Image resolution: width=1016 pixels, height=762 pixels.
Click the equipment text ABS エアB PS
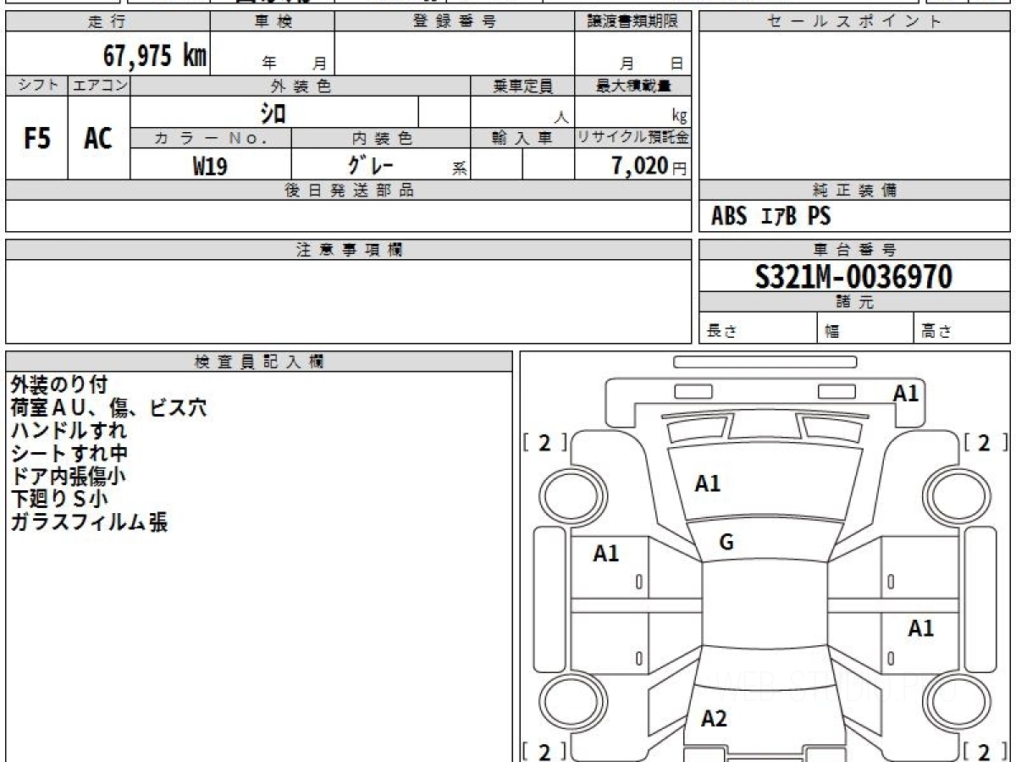(771, 217)
